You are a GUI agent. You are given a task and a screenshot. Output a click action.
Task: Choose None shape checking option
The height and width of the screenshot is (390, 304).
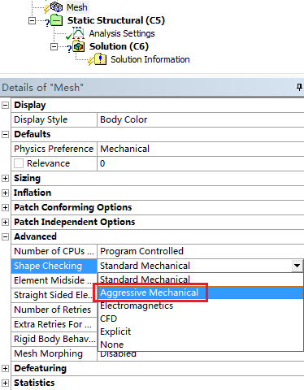200,344
